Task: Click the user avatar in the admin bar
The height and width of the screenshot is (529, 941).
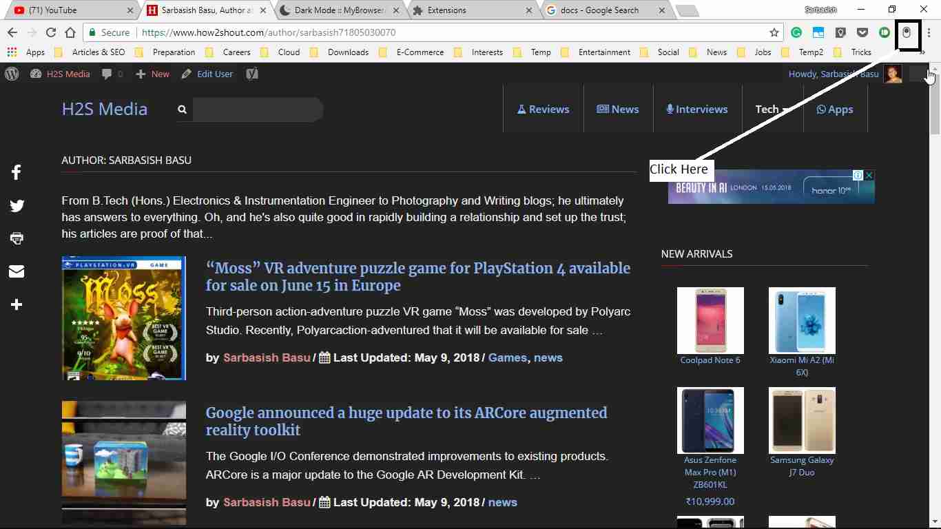Action: (x=893, y=74)
